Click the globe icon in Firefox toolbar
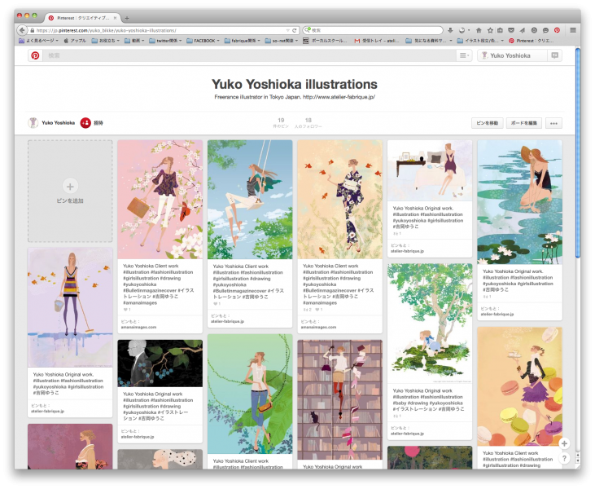Viewport: 595px width, 489px height. 462,30
